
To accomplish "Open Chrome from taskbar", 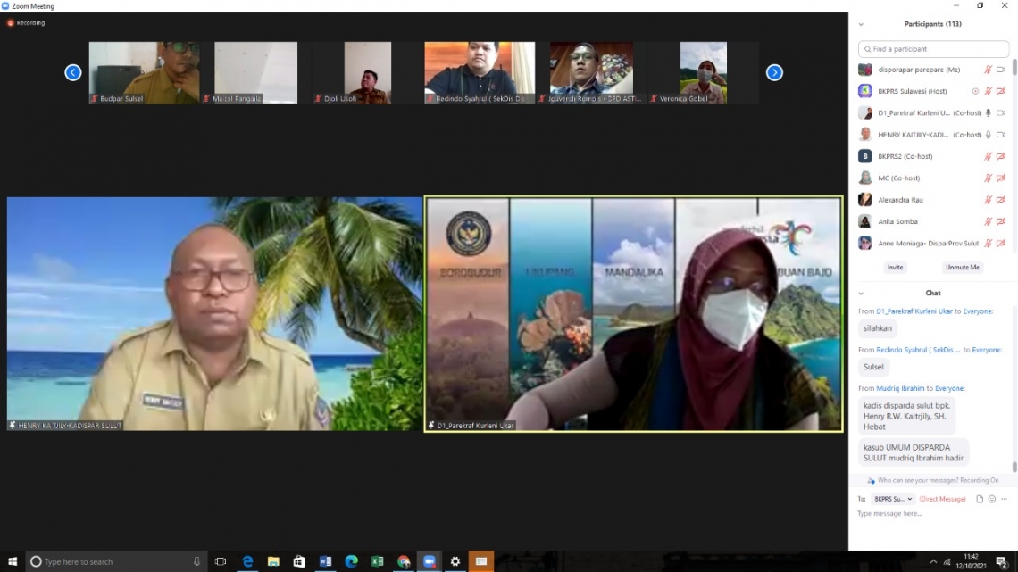I will [403, 561].
